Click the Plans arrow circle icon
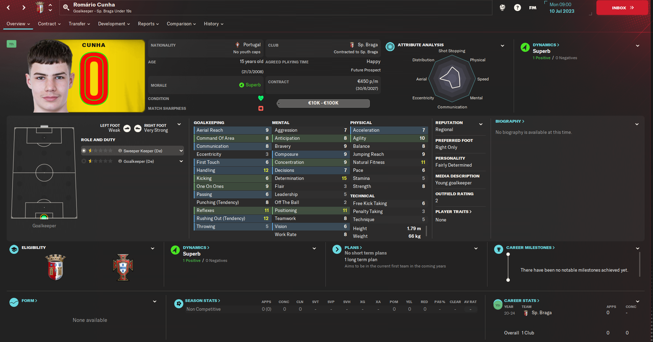653x342 pixels. 337,249
